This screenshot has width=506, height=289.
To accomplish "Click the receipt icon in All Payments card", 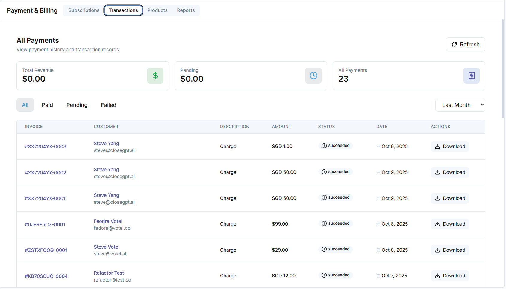I will (x=471, y=76).
